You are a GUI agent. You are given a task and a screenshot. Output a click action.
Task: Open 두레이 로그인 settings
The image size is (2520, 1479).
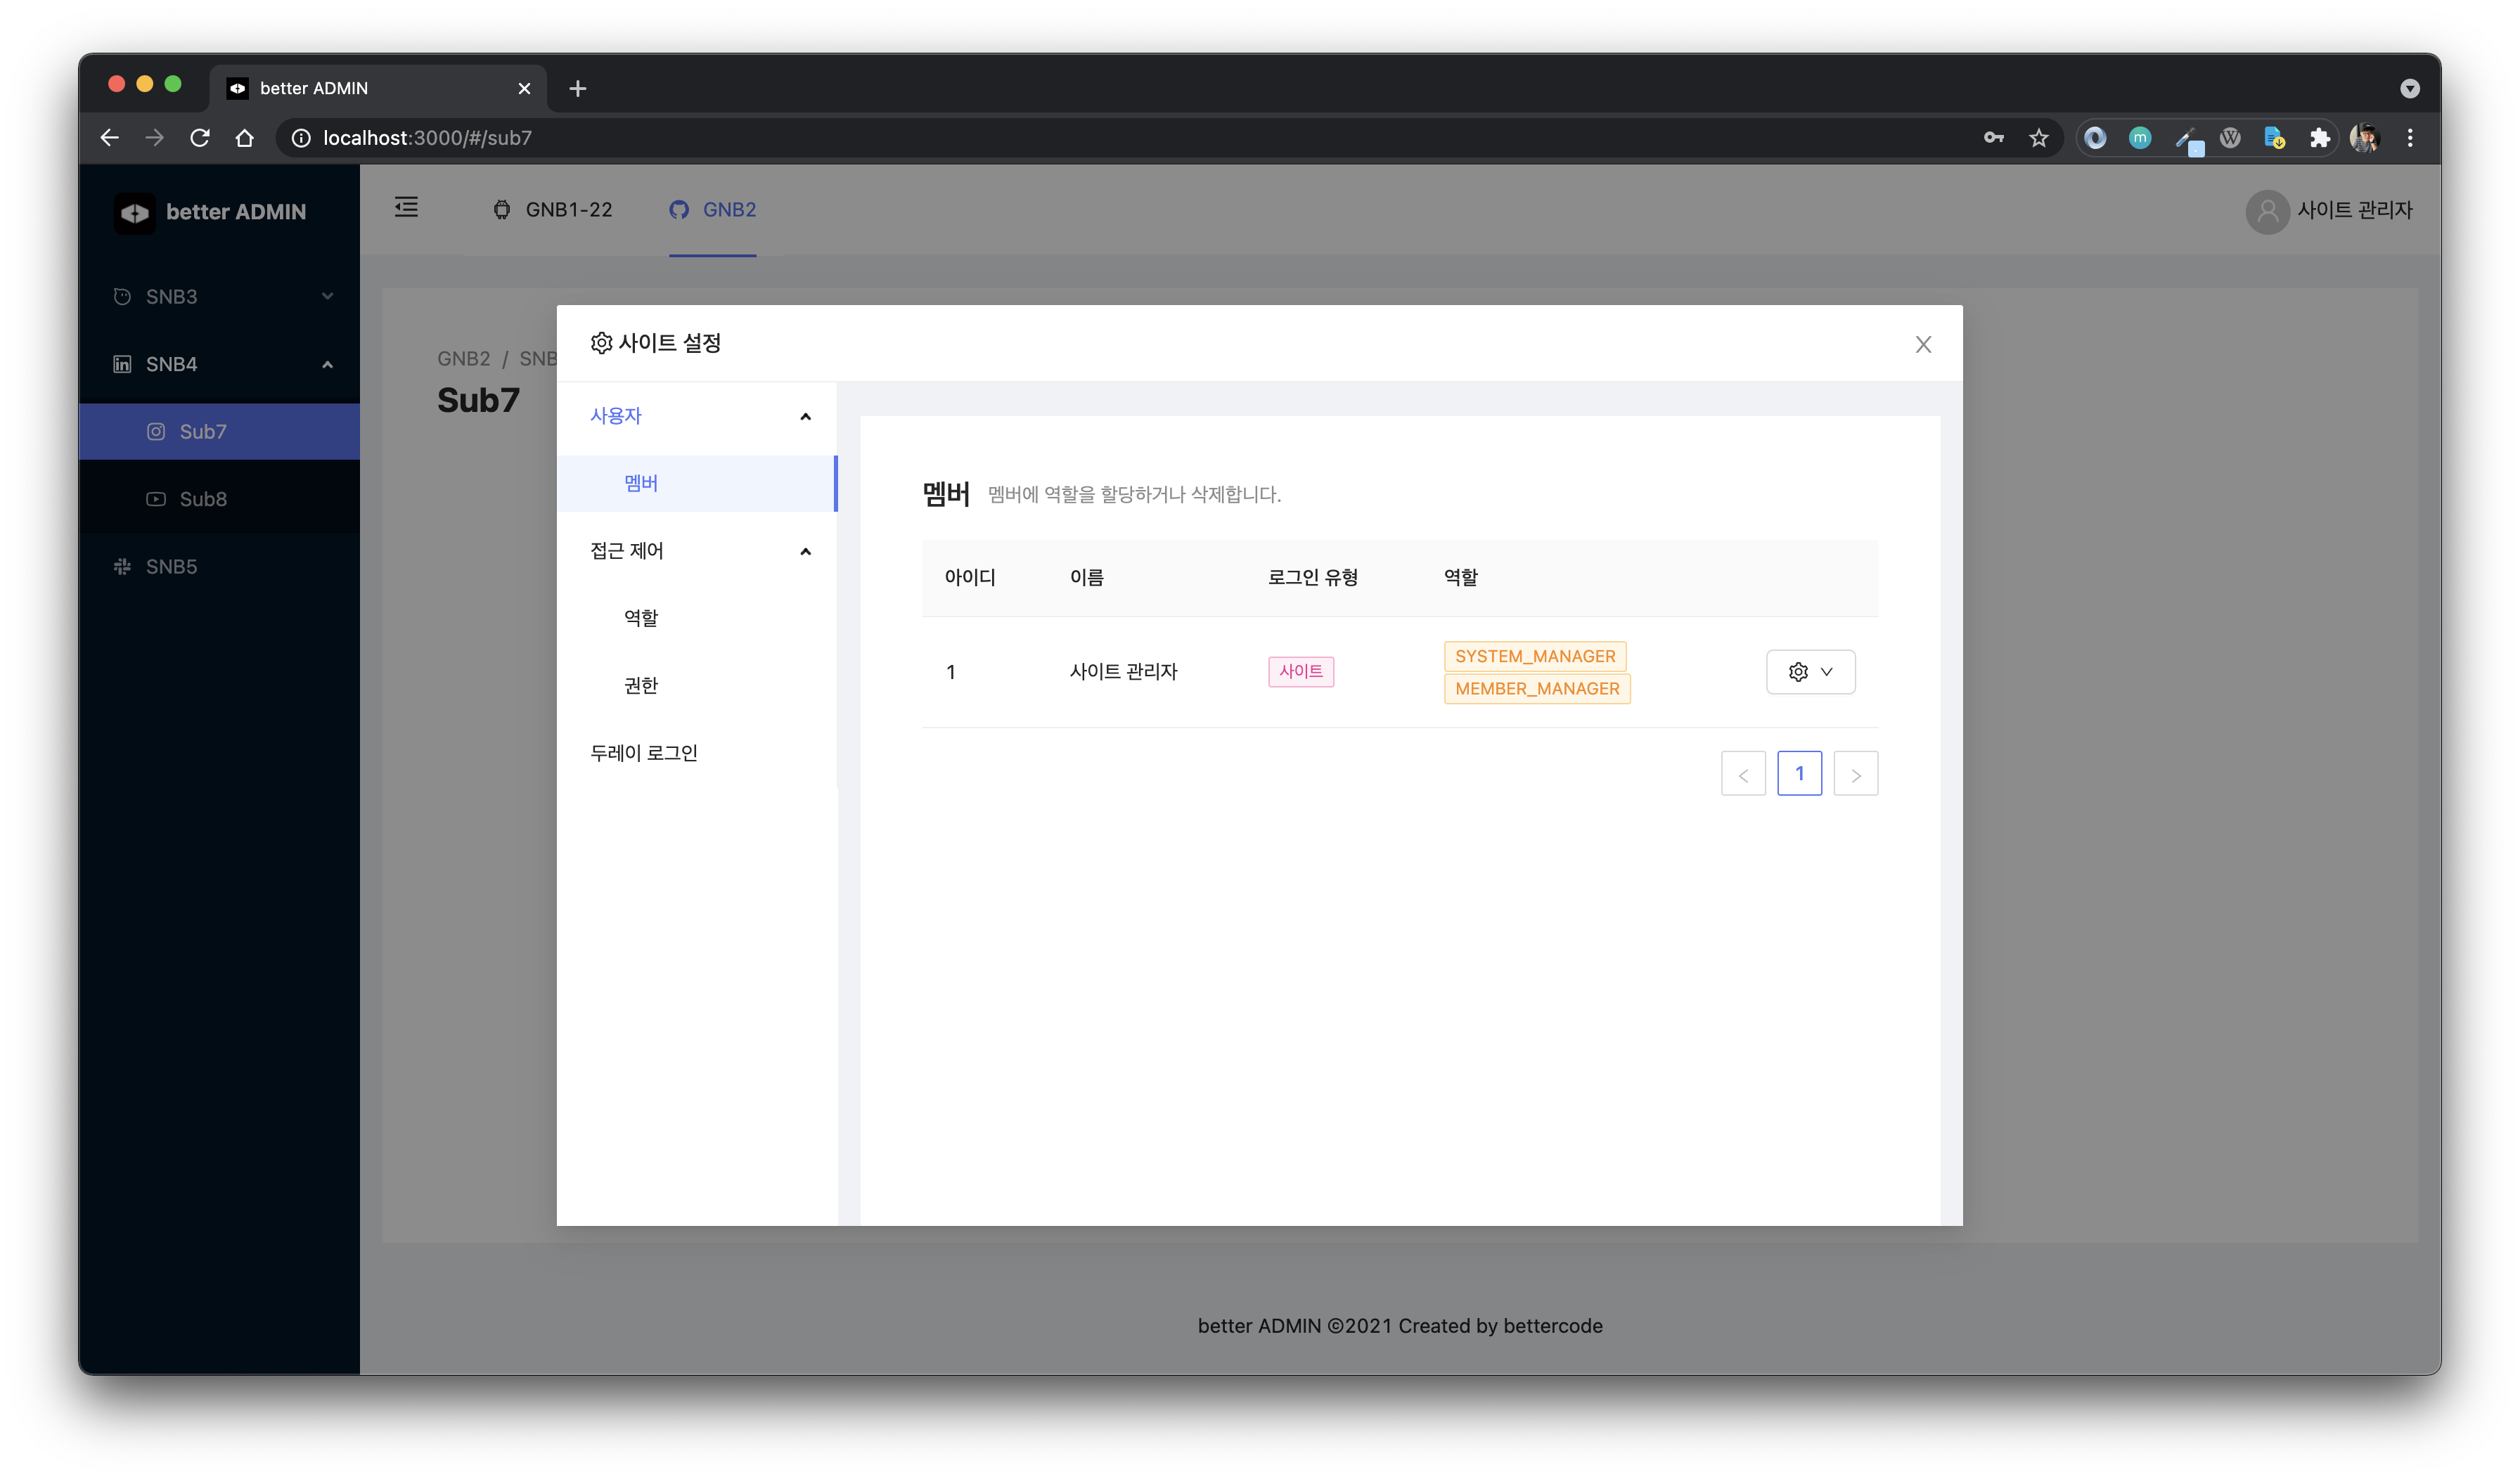tap(644, 752)
